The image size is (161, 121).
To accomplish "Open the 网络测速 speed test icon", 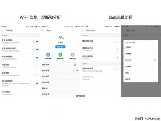I will [x=48, y=55].
